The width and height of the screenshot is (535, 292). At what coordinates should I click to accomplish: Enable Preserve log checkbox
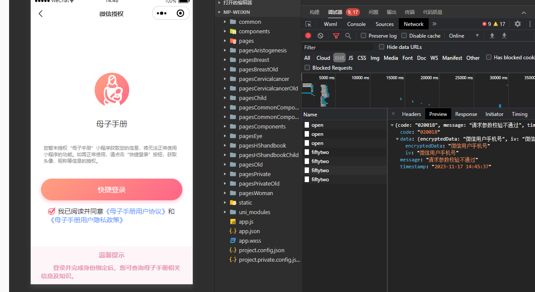(x=363, y=36)
